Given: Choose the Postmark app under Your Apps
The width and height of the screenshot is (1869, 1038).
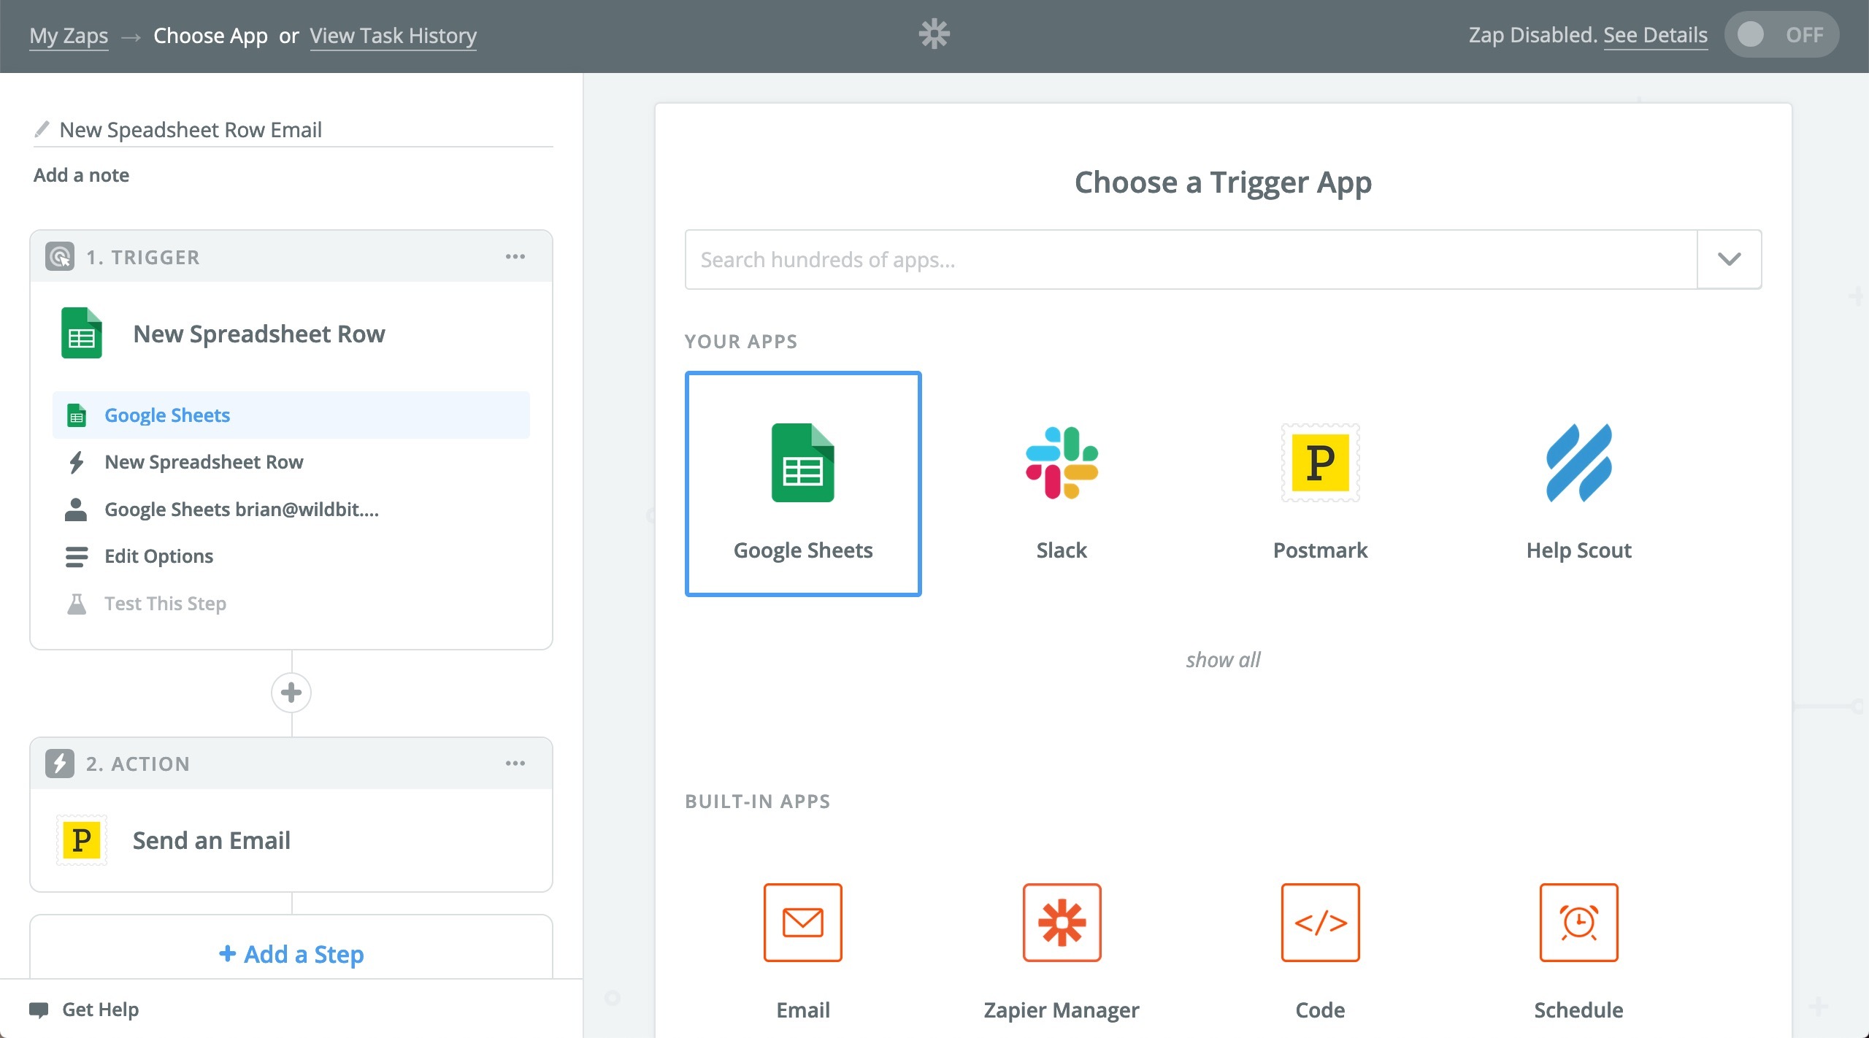Looking at the screenshot, I should pyautogui.click(x=1320, y=463).
